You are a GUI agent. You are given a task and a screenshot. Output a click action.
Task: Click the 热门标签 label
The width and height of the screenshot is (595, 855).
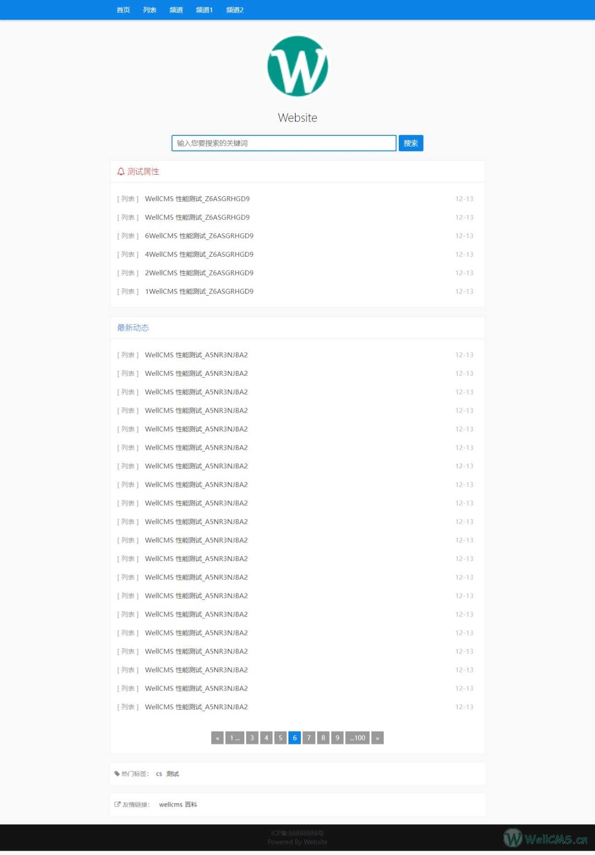point(135,773)
